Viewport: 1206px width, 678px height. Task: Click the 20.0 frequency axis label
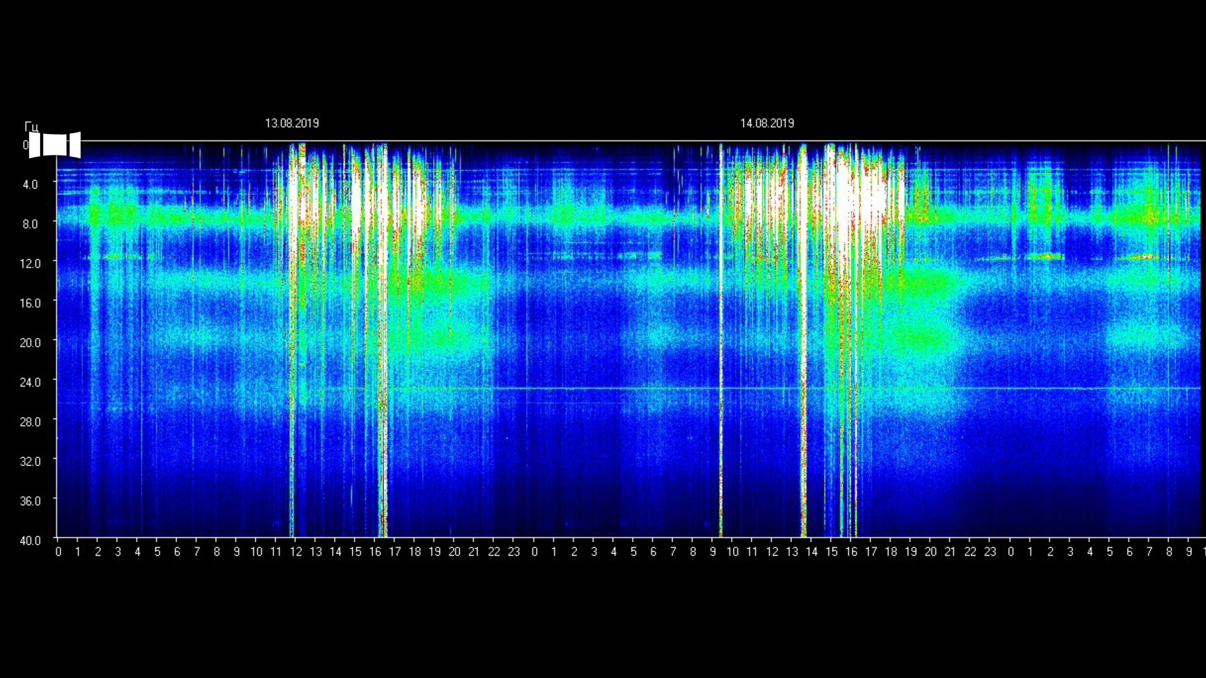[x=30, y=343]
